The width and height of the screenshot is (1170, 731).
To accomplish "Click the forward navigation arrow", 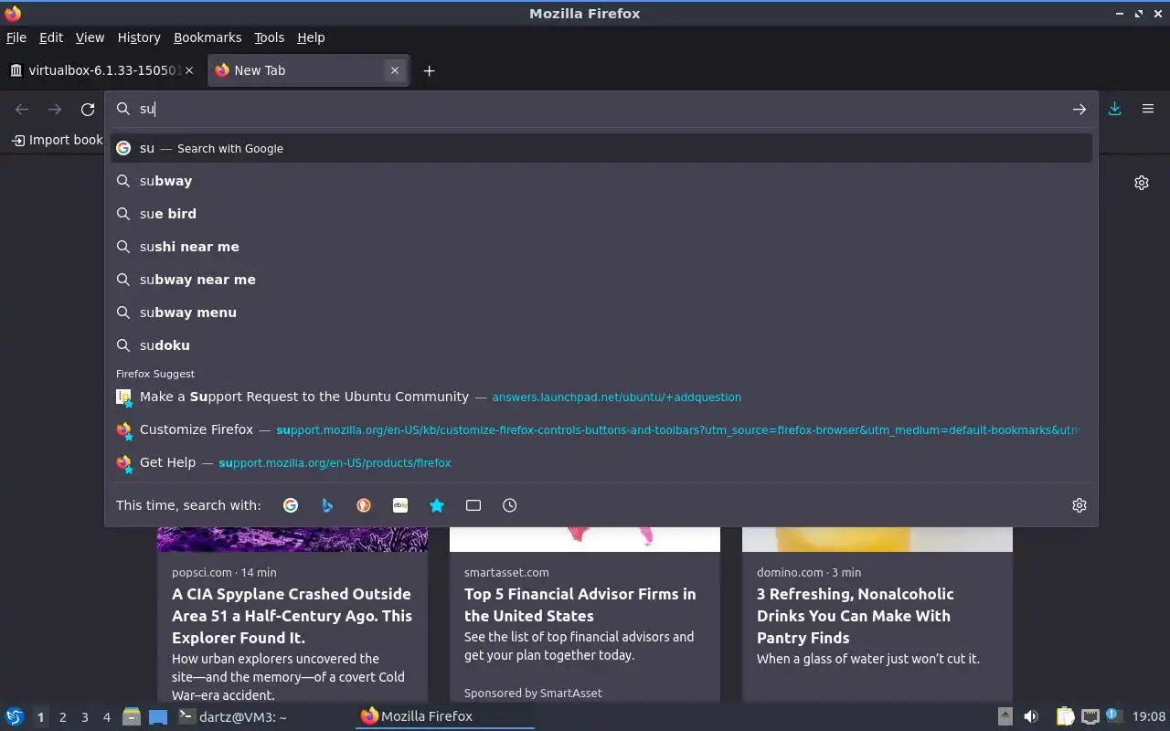I will [55, 110].
